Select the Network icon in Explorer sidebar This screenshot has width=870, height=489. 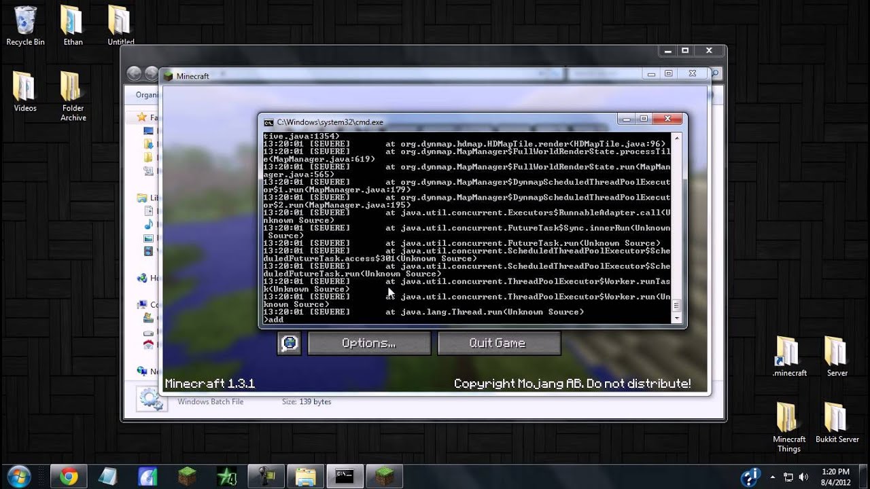(142, 371)
